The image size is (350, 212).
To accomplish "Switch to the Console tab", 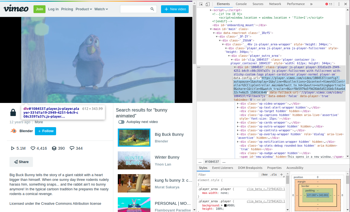I will 241,4.
